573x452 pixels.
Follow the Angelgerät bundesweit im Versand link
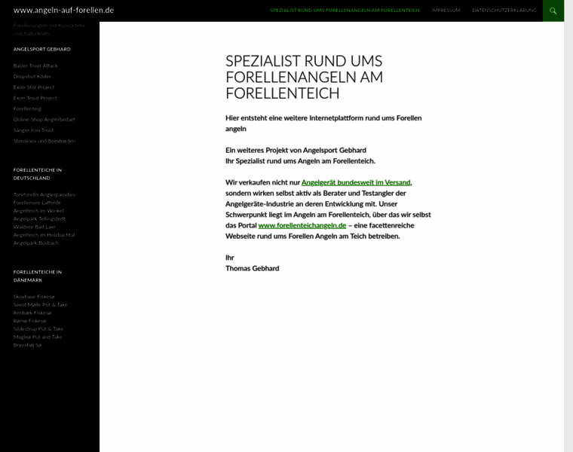pyautogui.click(x=356, y=182)
